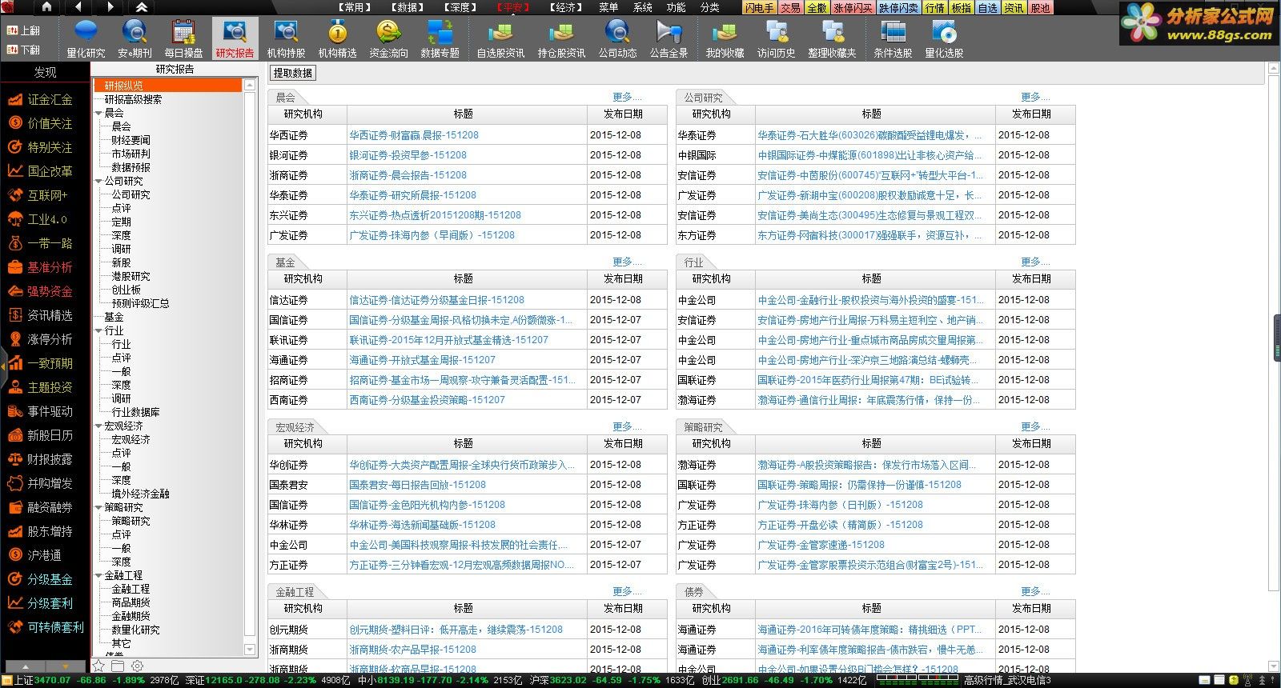This screenshot has height=688, width=1281.
Task: Open the 【深度】 menu
Action: [x=460, y=7]
